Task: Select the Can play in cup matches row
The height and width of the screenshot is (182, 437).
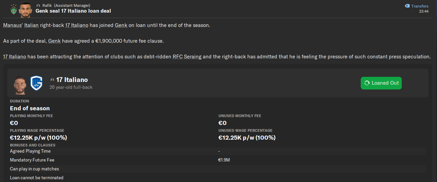Action: pyautogui.click(x=217, y=169)
